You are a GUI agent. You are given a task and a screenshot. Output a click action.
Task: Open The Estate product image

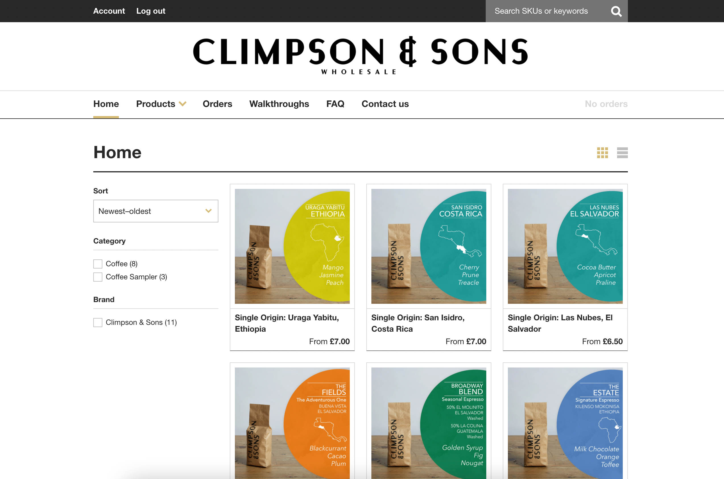565,423
